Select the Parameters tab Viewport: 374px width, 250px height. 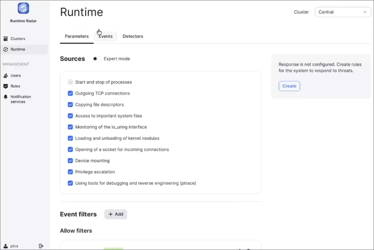pos(77,36)
